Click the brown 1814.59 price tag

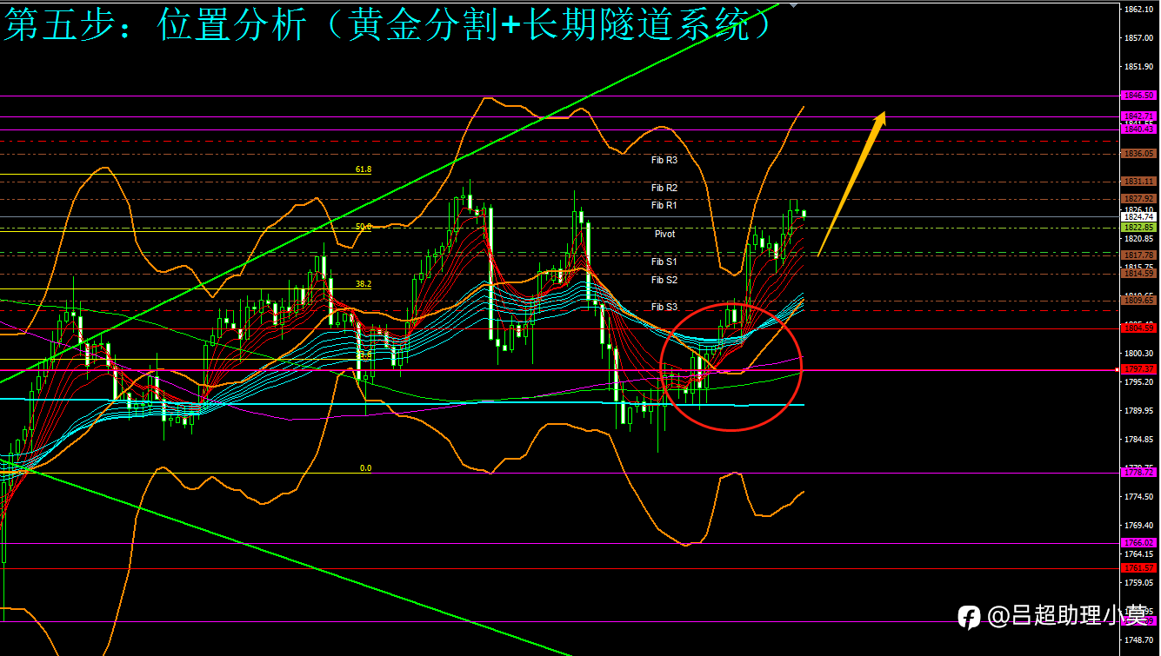click(x=1138, y=273)
